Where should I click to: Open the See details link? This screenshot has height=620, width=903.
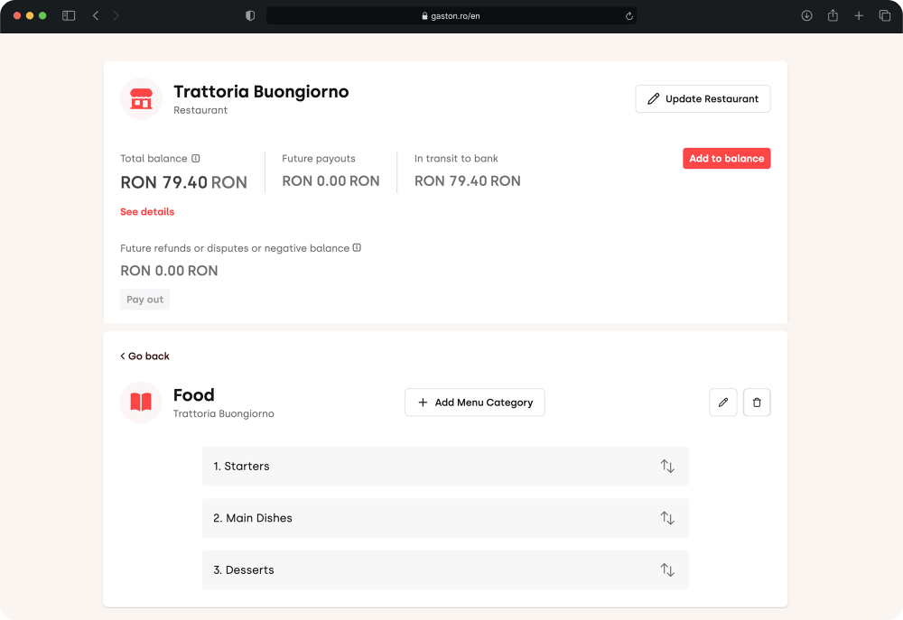[x=147, y=212]
